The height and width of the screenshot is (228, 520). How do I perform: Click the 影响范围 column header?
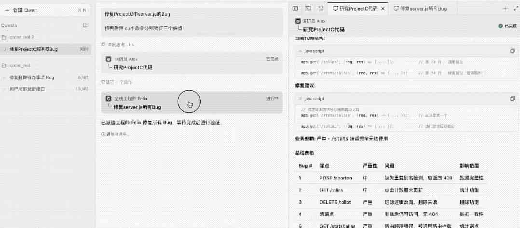[469, 165]
